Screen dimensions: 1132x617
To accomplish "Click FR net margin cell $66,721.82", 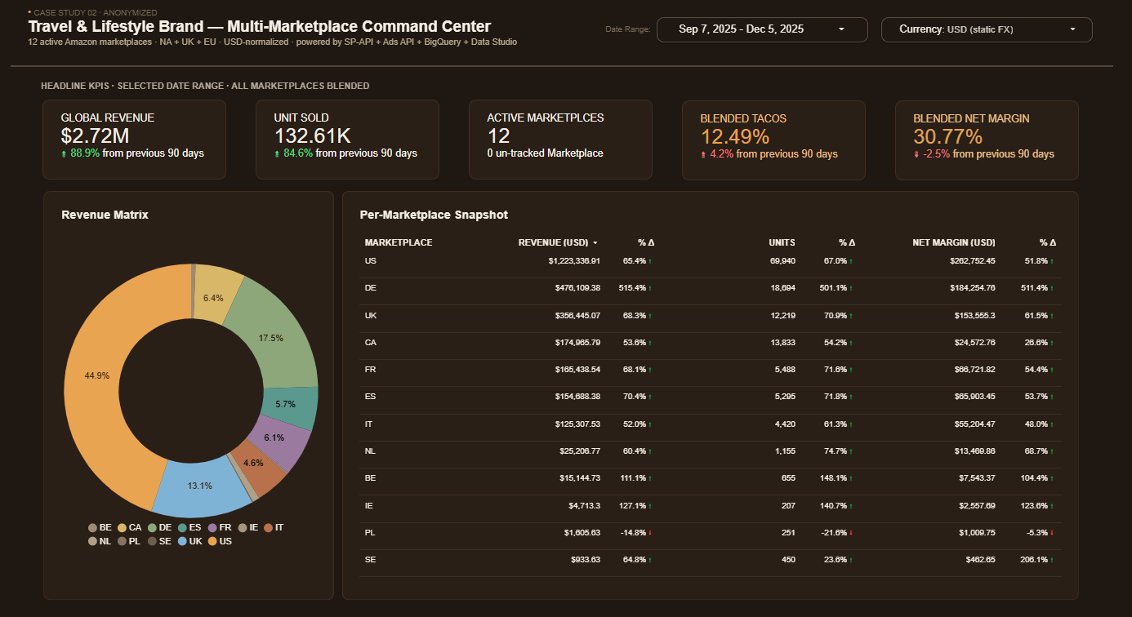I will (974, 370).
